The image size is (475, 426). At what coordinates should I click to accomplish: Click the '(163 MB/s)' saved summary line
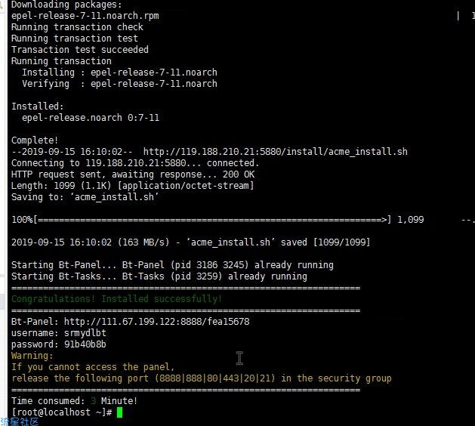coord(191,242)
